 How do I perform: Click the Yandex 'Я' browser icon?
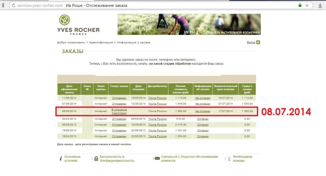[3, 5]
